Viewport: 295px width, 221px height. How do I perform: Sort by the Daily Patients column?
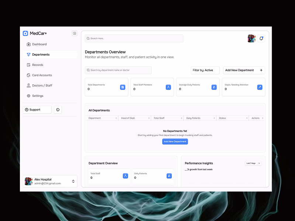coord(200,118)
